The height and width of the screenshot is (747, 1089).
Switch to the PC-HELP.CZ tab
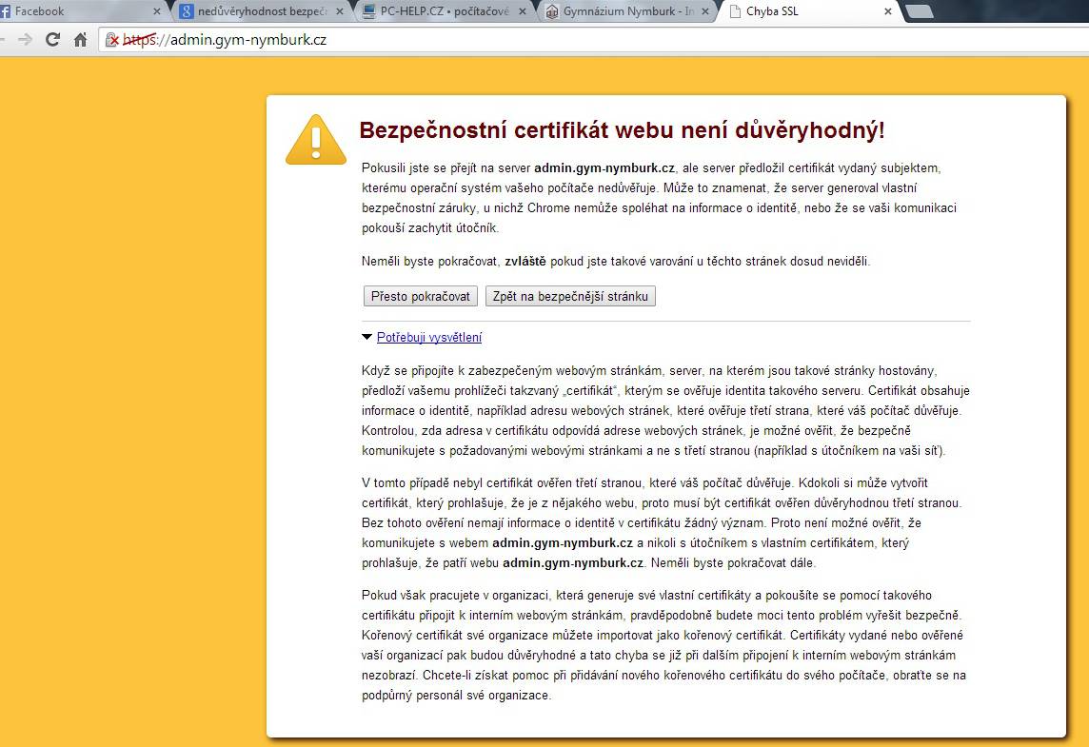click(x=445, y=11)
